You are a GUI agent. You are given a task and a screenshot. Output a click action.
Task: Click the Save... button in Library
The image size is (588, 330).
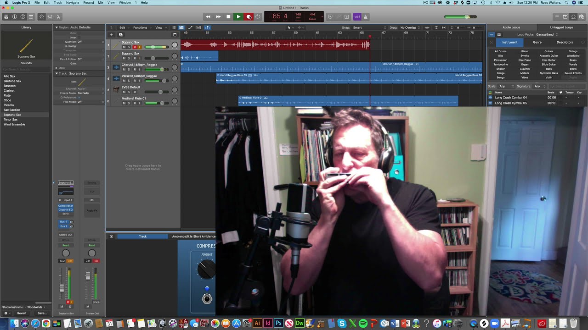click(42, 313)
